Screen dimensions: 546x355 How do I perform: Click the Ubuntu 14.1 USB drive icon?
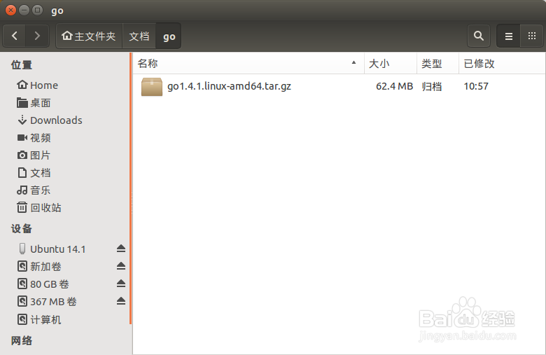22,249
